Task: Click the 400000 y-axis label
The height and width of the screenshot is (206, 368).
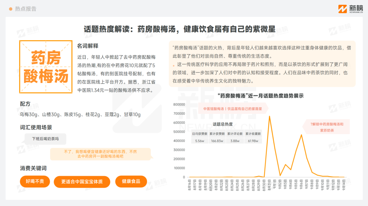Action: tap(179, 141)
